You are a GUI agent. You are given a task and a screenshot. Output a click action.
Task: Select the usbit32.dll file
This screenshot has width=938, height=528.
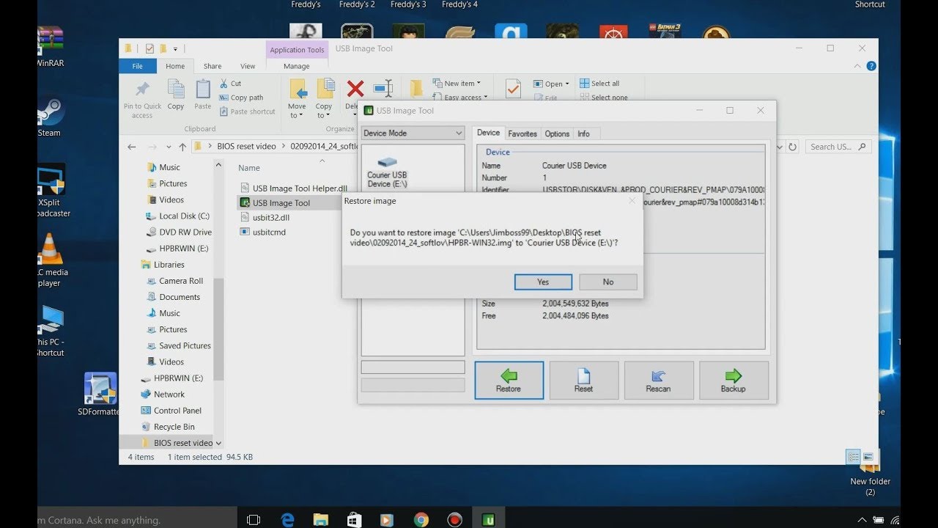(265, 217)
